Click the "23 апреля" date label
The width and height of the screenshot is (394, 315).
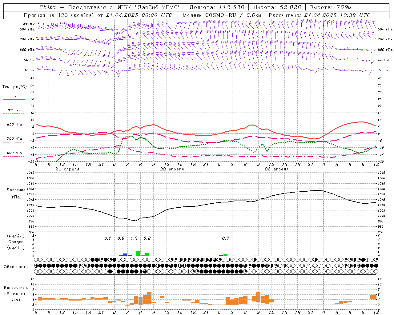tap(276, 169)
